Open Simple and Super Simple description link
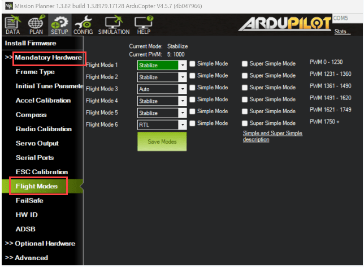This screenshot has width=364, height=267. click(x=272, y=136)
